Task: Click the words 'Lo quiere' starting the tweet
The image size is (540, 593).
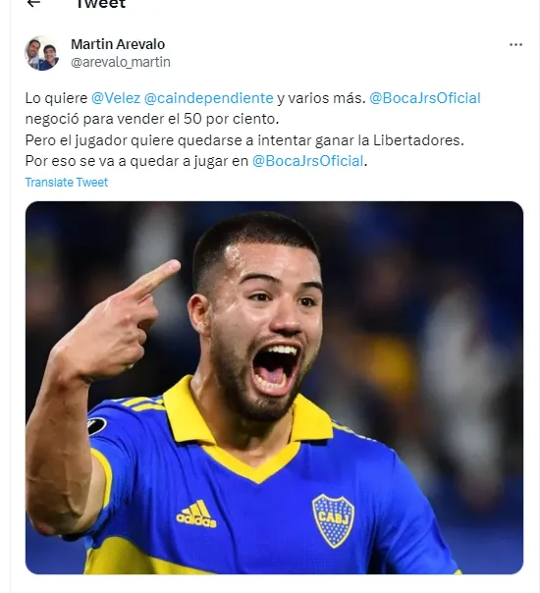Action: [x=56, y=98]
